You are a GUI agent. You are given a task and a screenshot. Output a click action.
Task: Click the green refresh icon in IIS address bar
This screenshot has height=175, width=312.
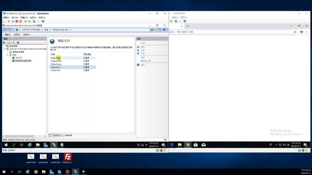[x=152, y=30]
